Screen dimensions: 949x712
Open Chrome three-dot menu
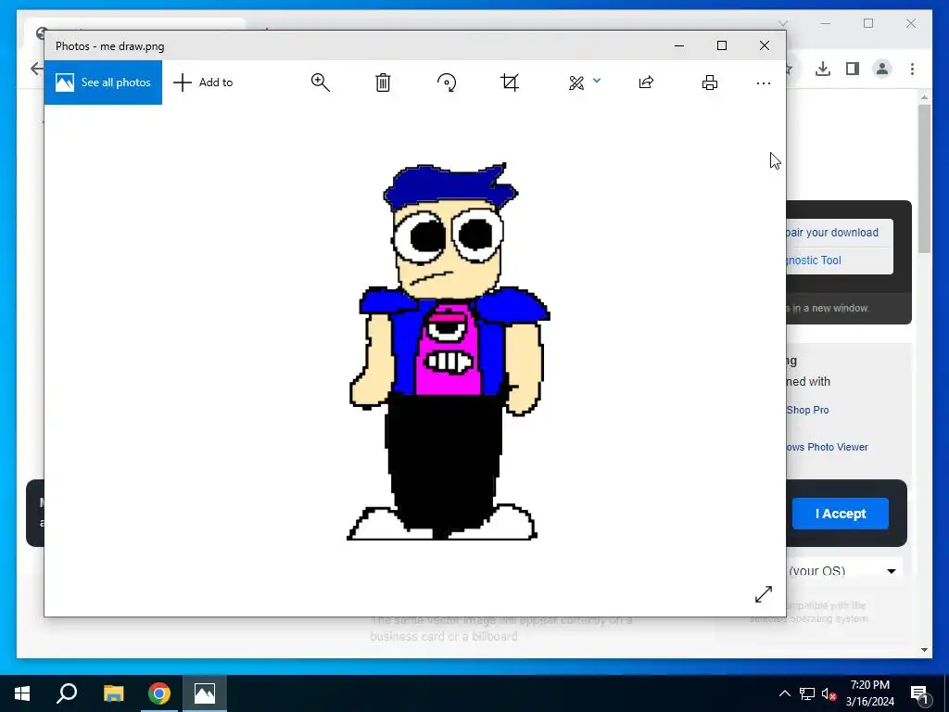[912, 69]
